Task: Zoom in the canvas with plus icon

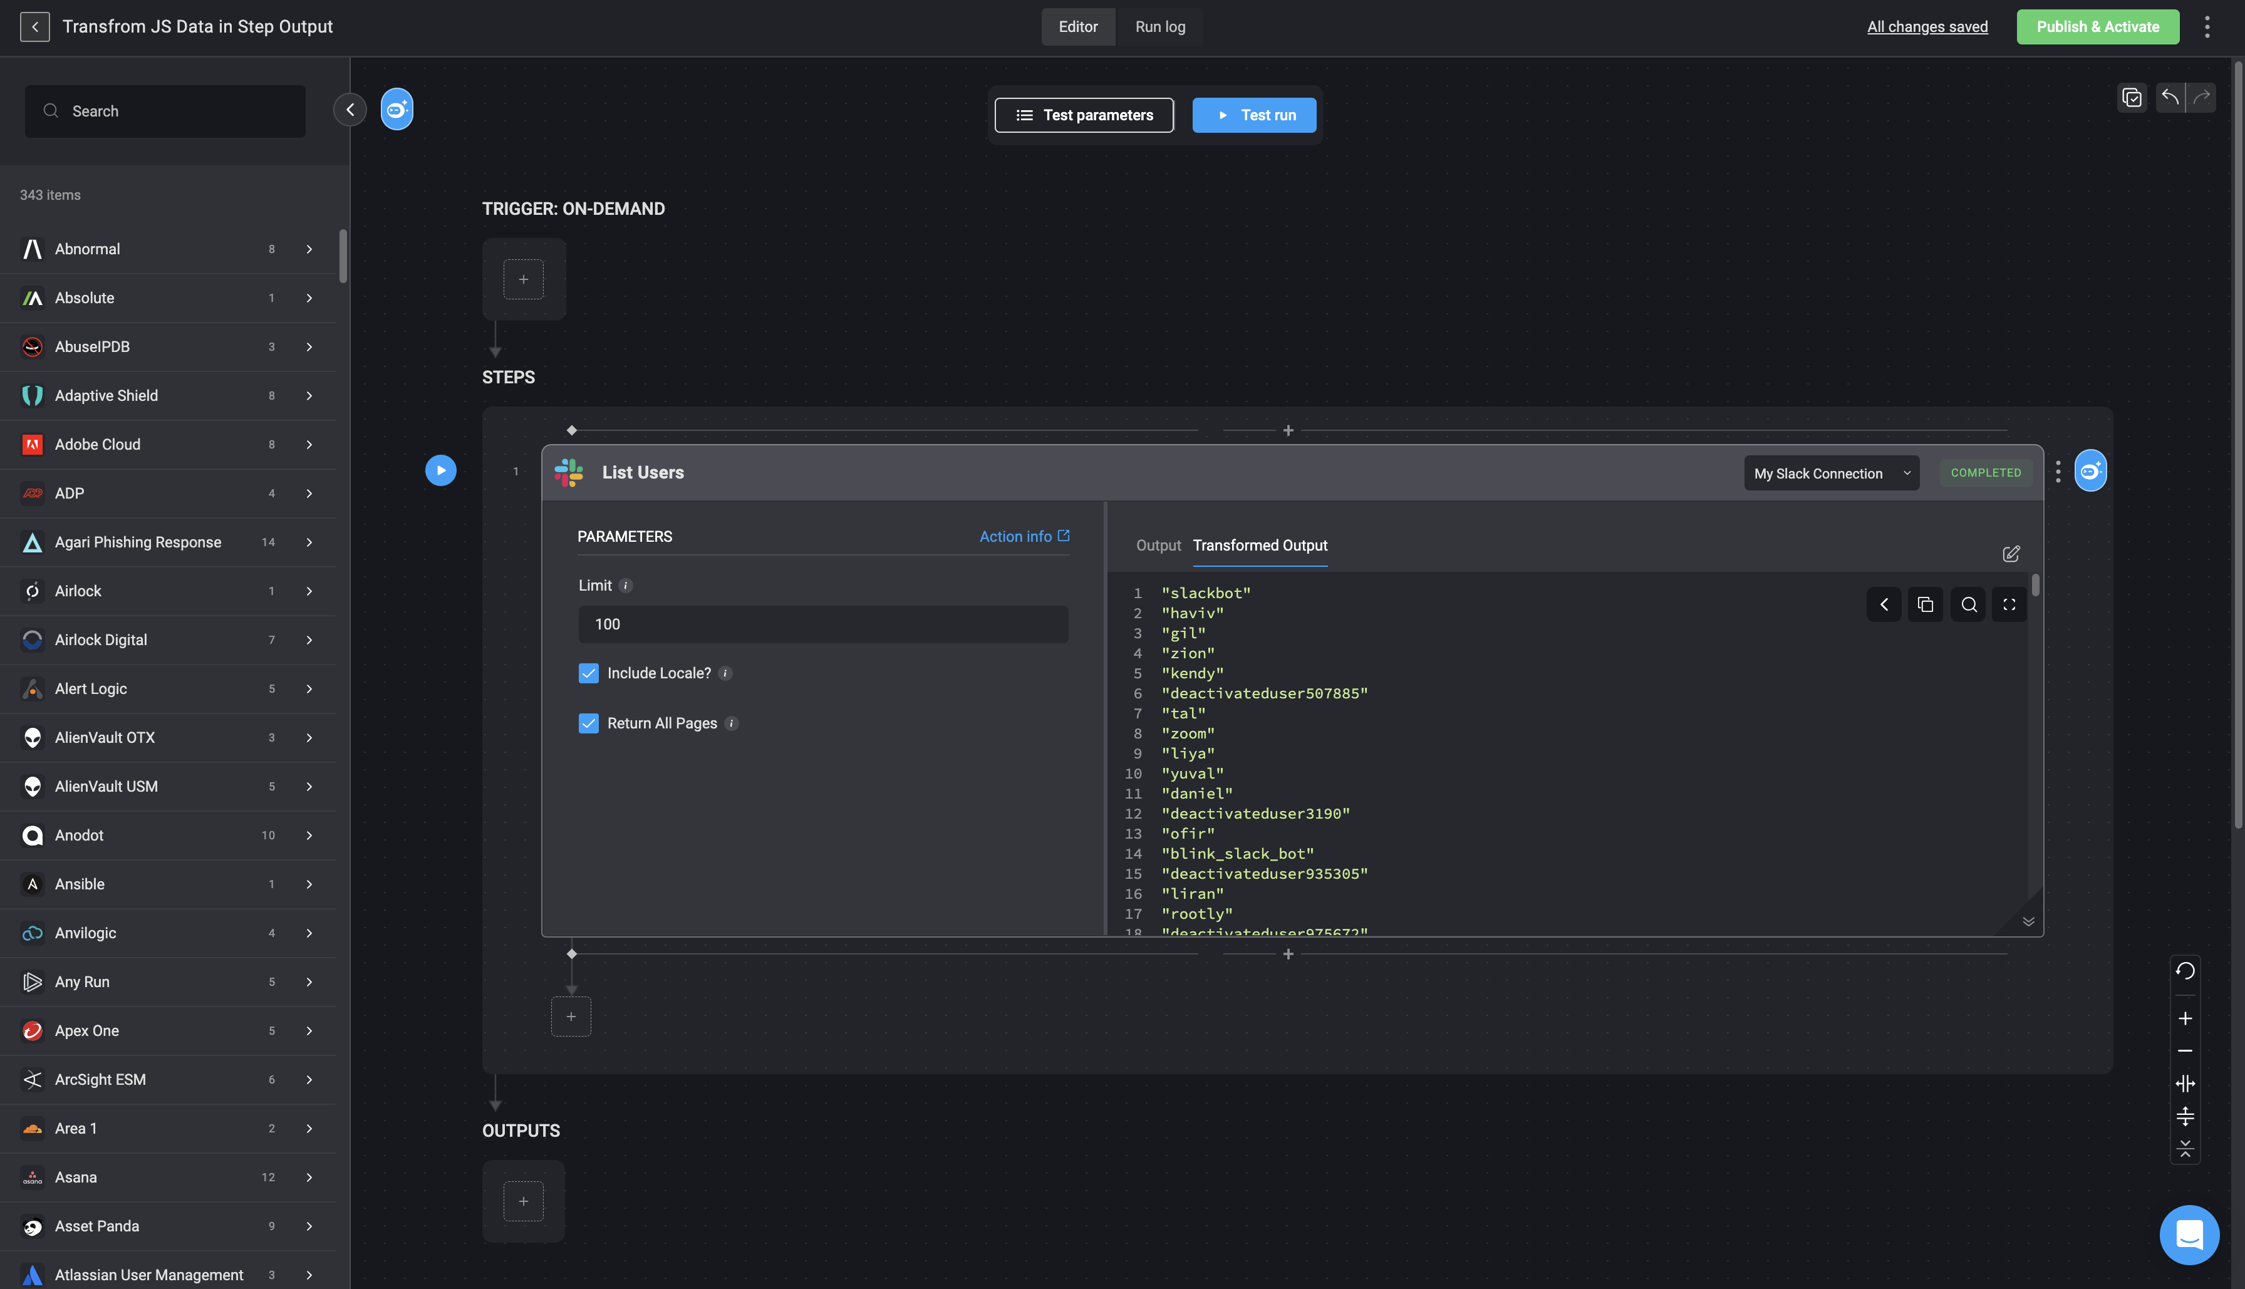Action: [2185, 1019]
